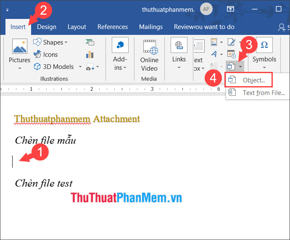Screen dimensions: 290x240
Task: Insert Date & Time
Action: pos(232,54)
